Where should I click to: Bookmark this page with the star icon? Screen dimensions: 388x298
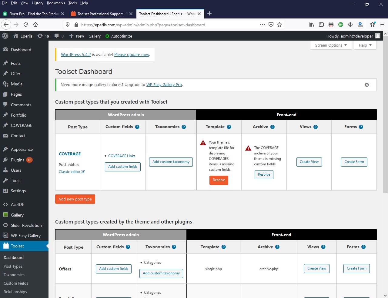279,25
